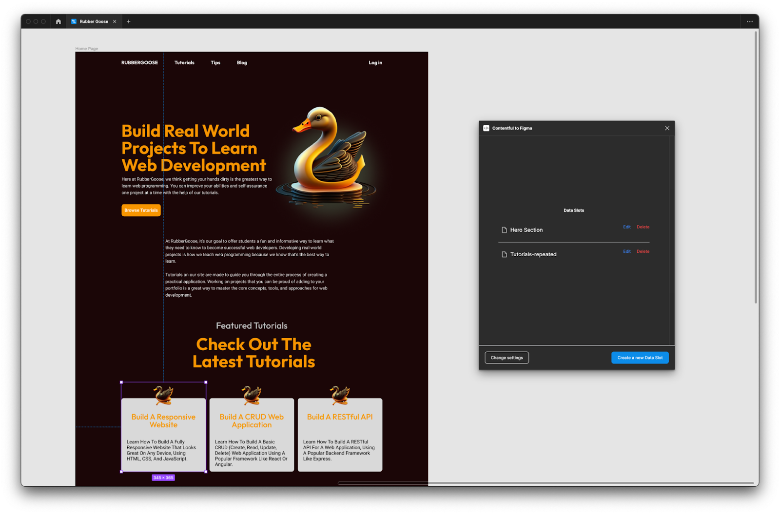Click the Log in link in the navbar
The image size is (780, 514).
375,62
